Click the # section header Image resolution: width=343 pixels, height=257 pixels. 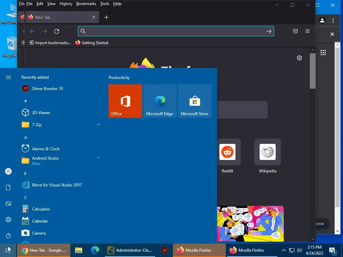tap(25, 101)
